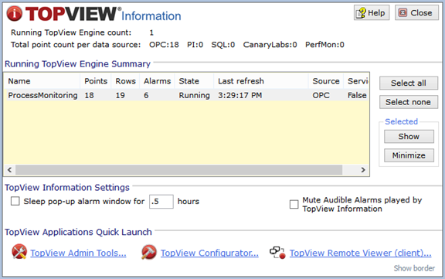Click the TopView Admin Tools wrench icon
This screenshot has width=445, height=279.
pos(19,251)
